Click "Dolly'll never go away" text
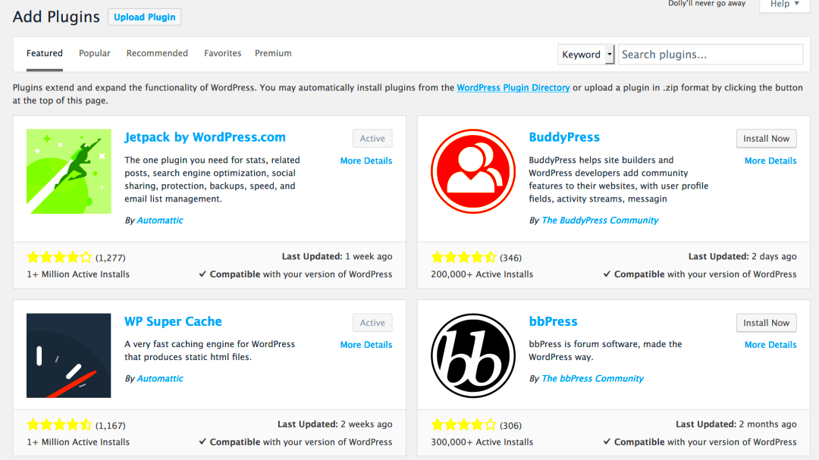Image resolution: width=819 pixels, height=460 pixels. [707, 4]
